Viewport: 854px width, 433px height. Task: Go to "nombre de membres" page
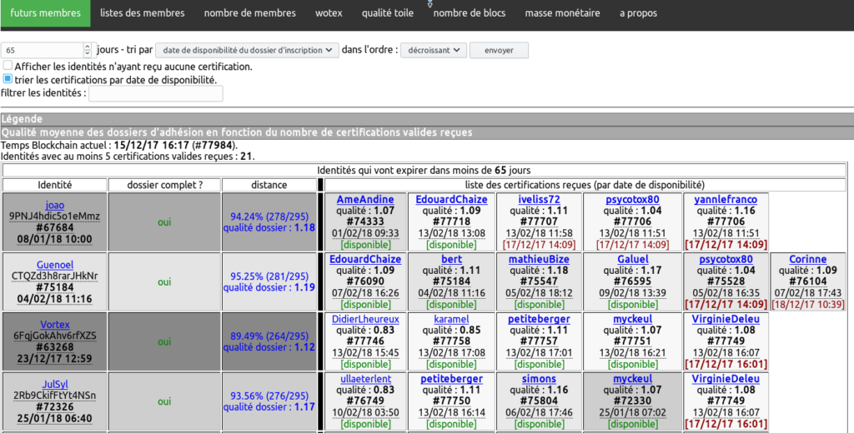click(x=249, y=13)
